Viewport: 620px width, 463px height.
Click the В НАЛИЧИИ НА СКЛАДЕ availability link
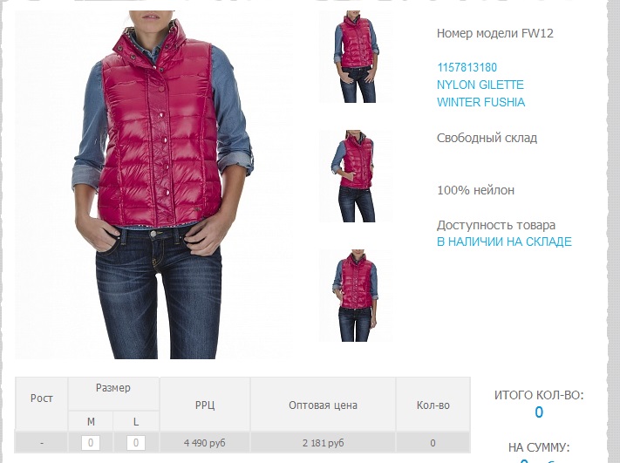click(504, 242)
